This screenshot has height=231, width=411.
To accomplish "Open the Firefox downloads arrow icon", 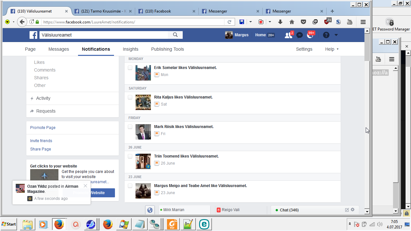I will [x=280, y=22].
